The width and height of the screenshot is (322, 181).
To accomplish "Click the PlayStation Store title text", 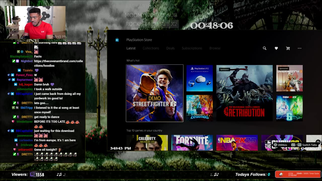I will point(139,40).
